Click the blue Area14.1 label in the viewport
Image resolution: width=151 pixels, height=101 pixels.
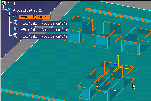pyautogui.click(x=118, y=65)
